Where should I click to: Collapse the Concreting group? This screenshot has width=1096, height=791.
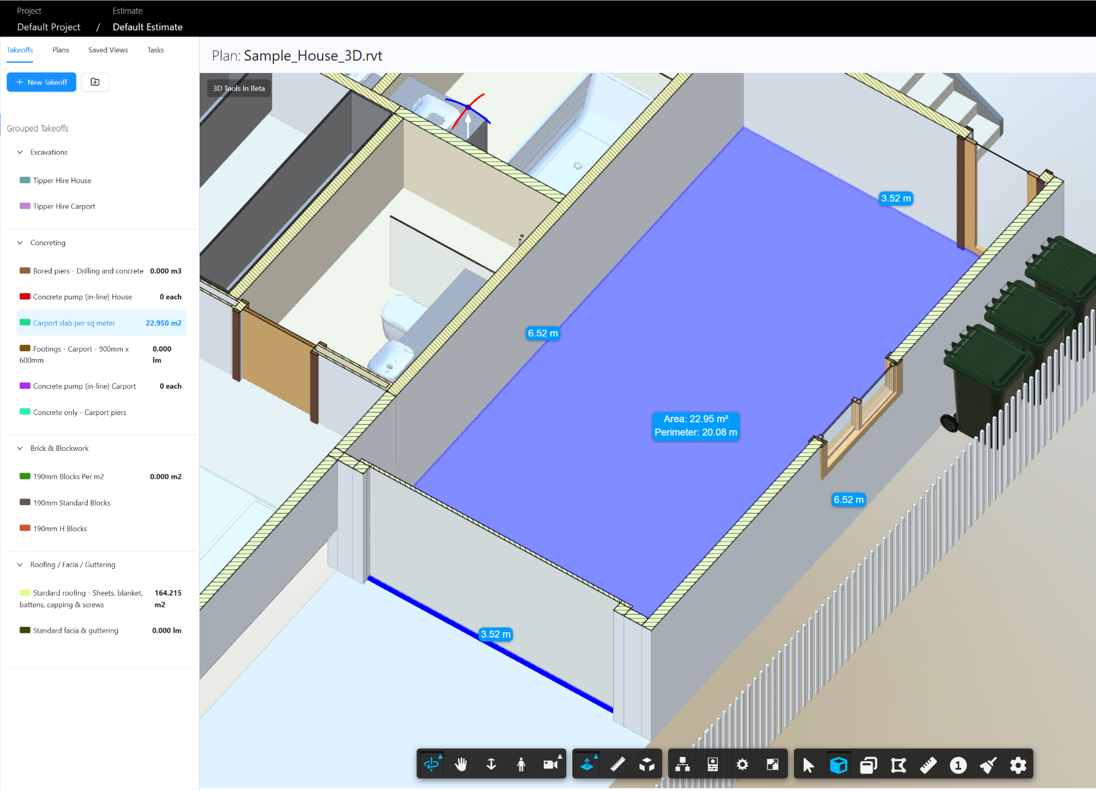coord(20,242)
